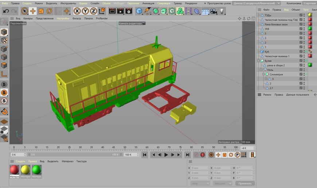Open the viewport Фильтр menu
Image resolution: width=317 pixels, height=188 pixels.
[x=77, y=18]
